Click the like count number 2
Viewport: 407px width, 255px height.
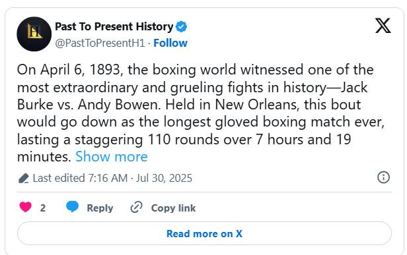[43, 208]
